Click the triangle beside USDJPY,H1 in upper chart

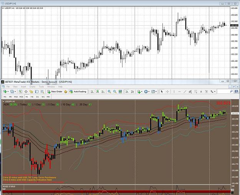tap(3, 8)
